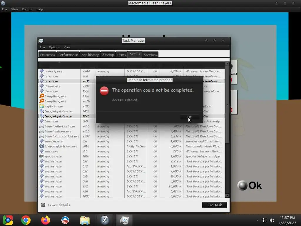The image size is (301, 226).
Task: Open Flash Player's File menu
Action: [4, 9]
